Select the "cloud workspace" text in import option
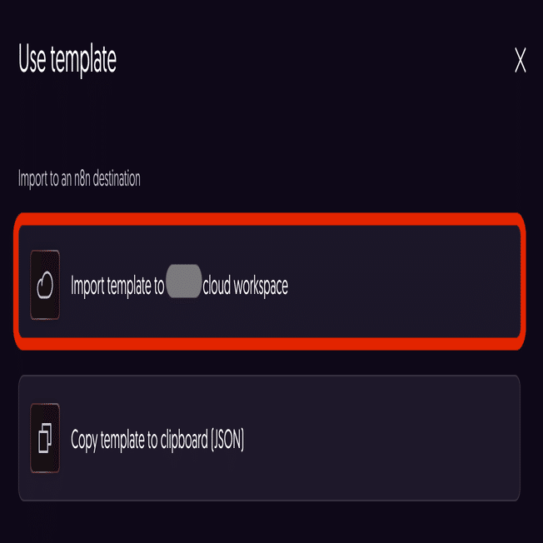The height and width of the screenshot is (543, 543). (246, 286)
